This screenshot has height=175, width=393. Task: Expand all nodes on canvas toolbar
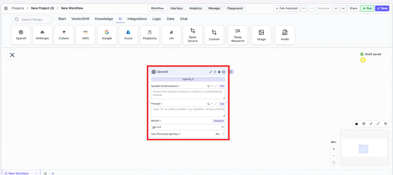point(378,124)
